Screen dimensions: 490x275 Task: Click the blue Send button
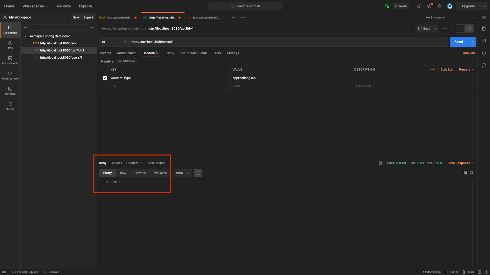(x=459, y=42)
